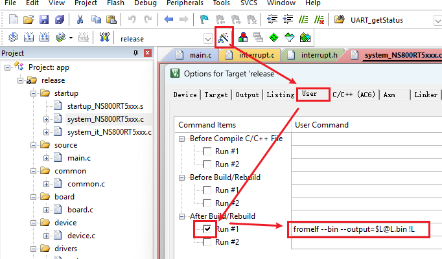This screenshot has height=259, width=442.
Task: Click the Navigate Backward arrow icon
Action: (x=169, y=19)
